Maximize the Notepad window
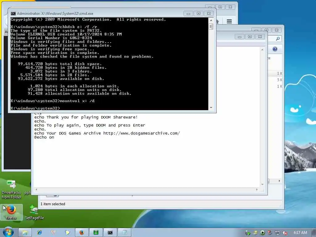Screen dimensions: 316x237 250,37
